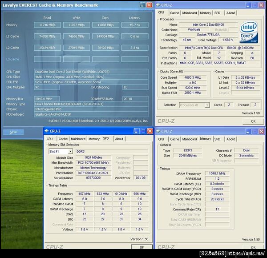Click OK in the CPU-Z SPD window
267x258 pixels.
142,247
